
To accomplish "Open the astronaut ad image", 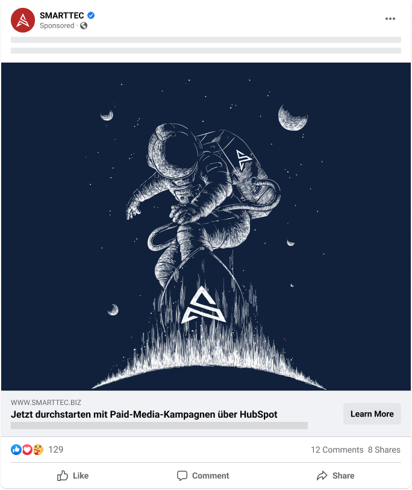I will (206, 227).
